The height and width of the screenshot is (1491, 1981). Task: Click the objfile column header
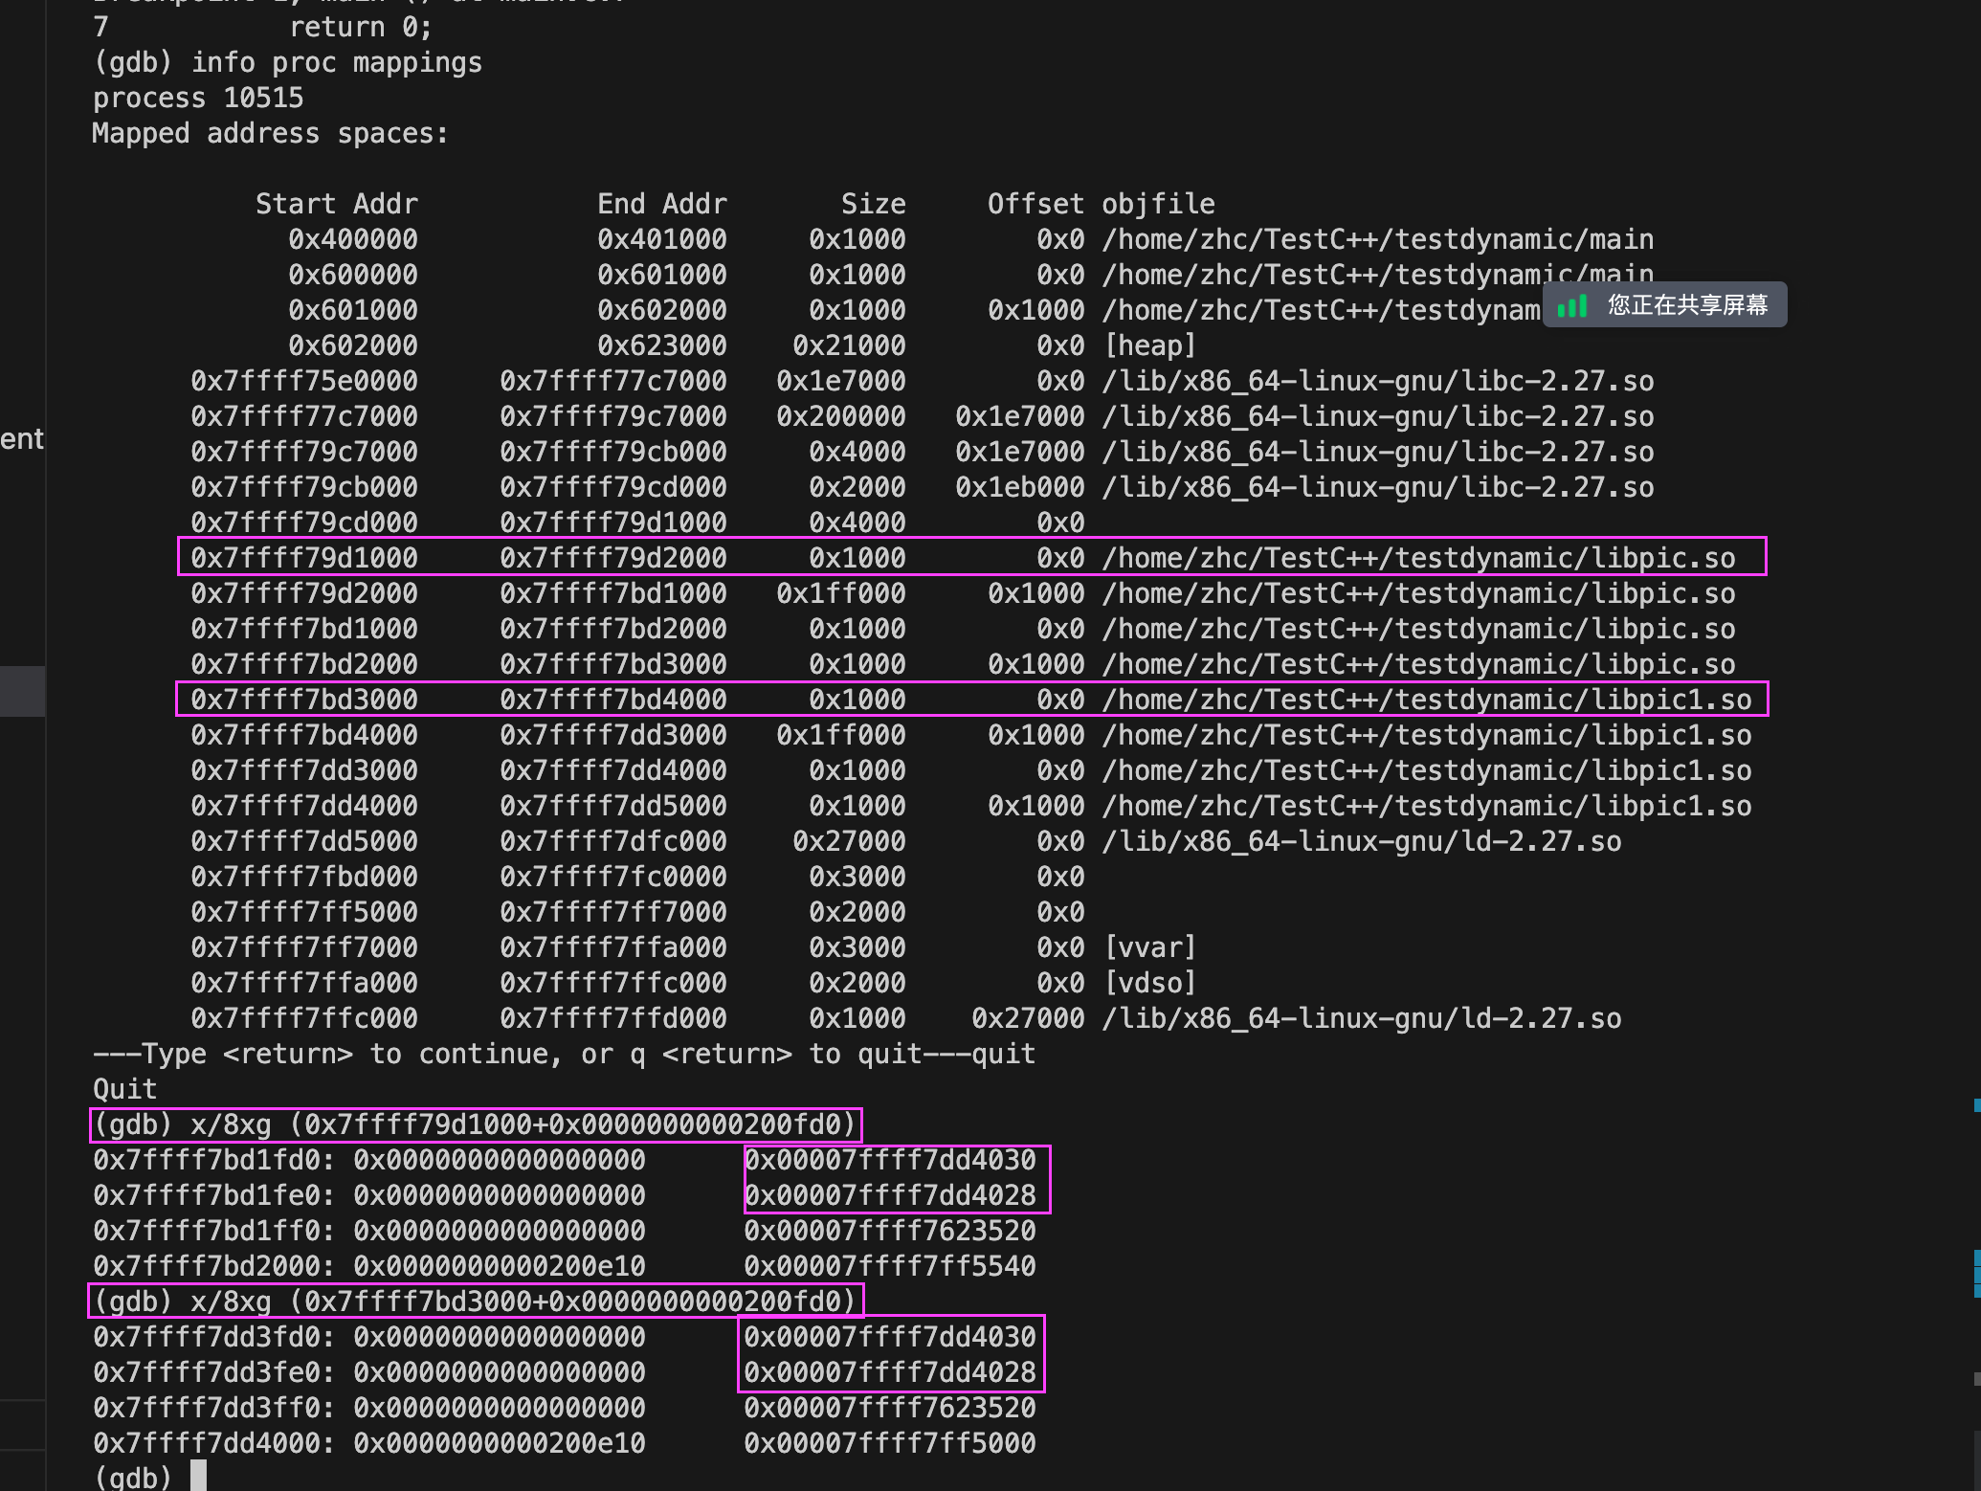[1158, 204]
